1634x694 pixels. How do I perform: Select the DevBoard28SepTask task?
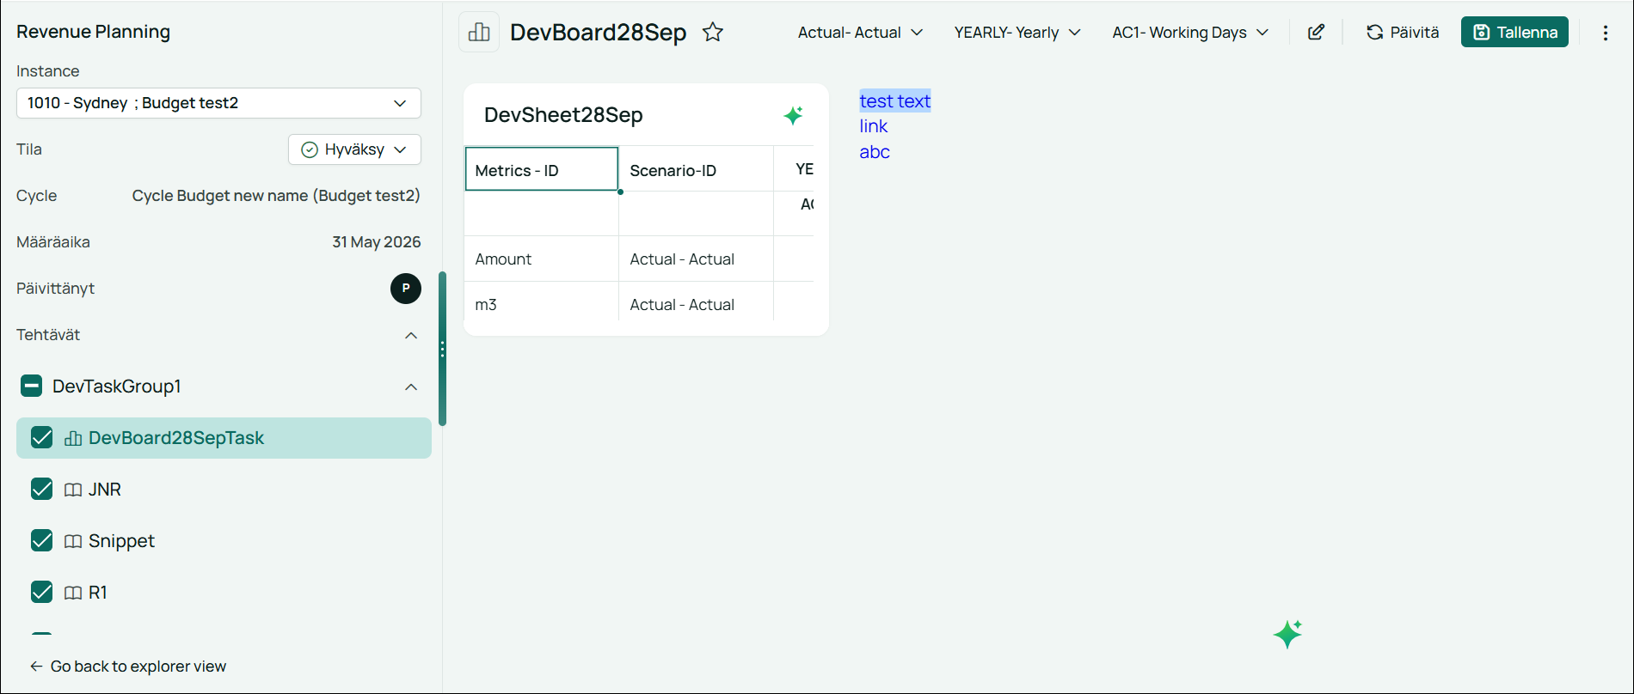(x=224, y=438)
